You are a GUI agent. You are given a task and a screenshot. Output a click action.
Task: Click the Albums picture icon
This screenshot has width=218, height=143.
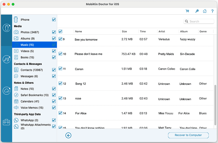click(x=16, y=38)
